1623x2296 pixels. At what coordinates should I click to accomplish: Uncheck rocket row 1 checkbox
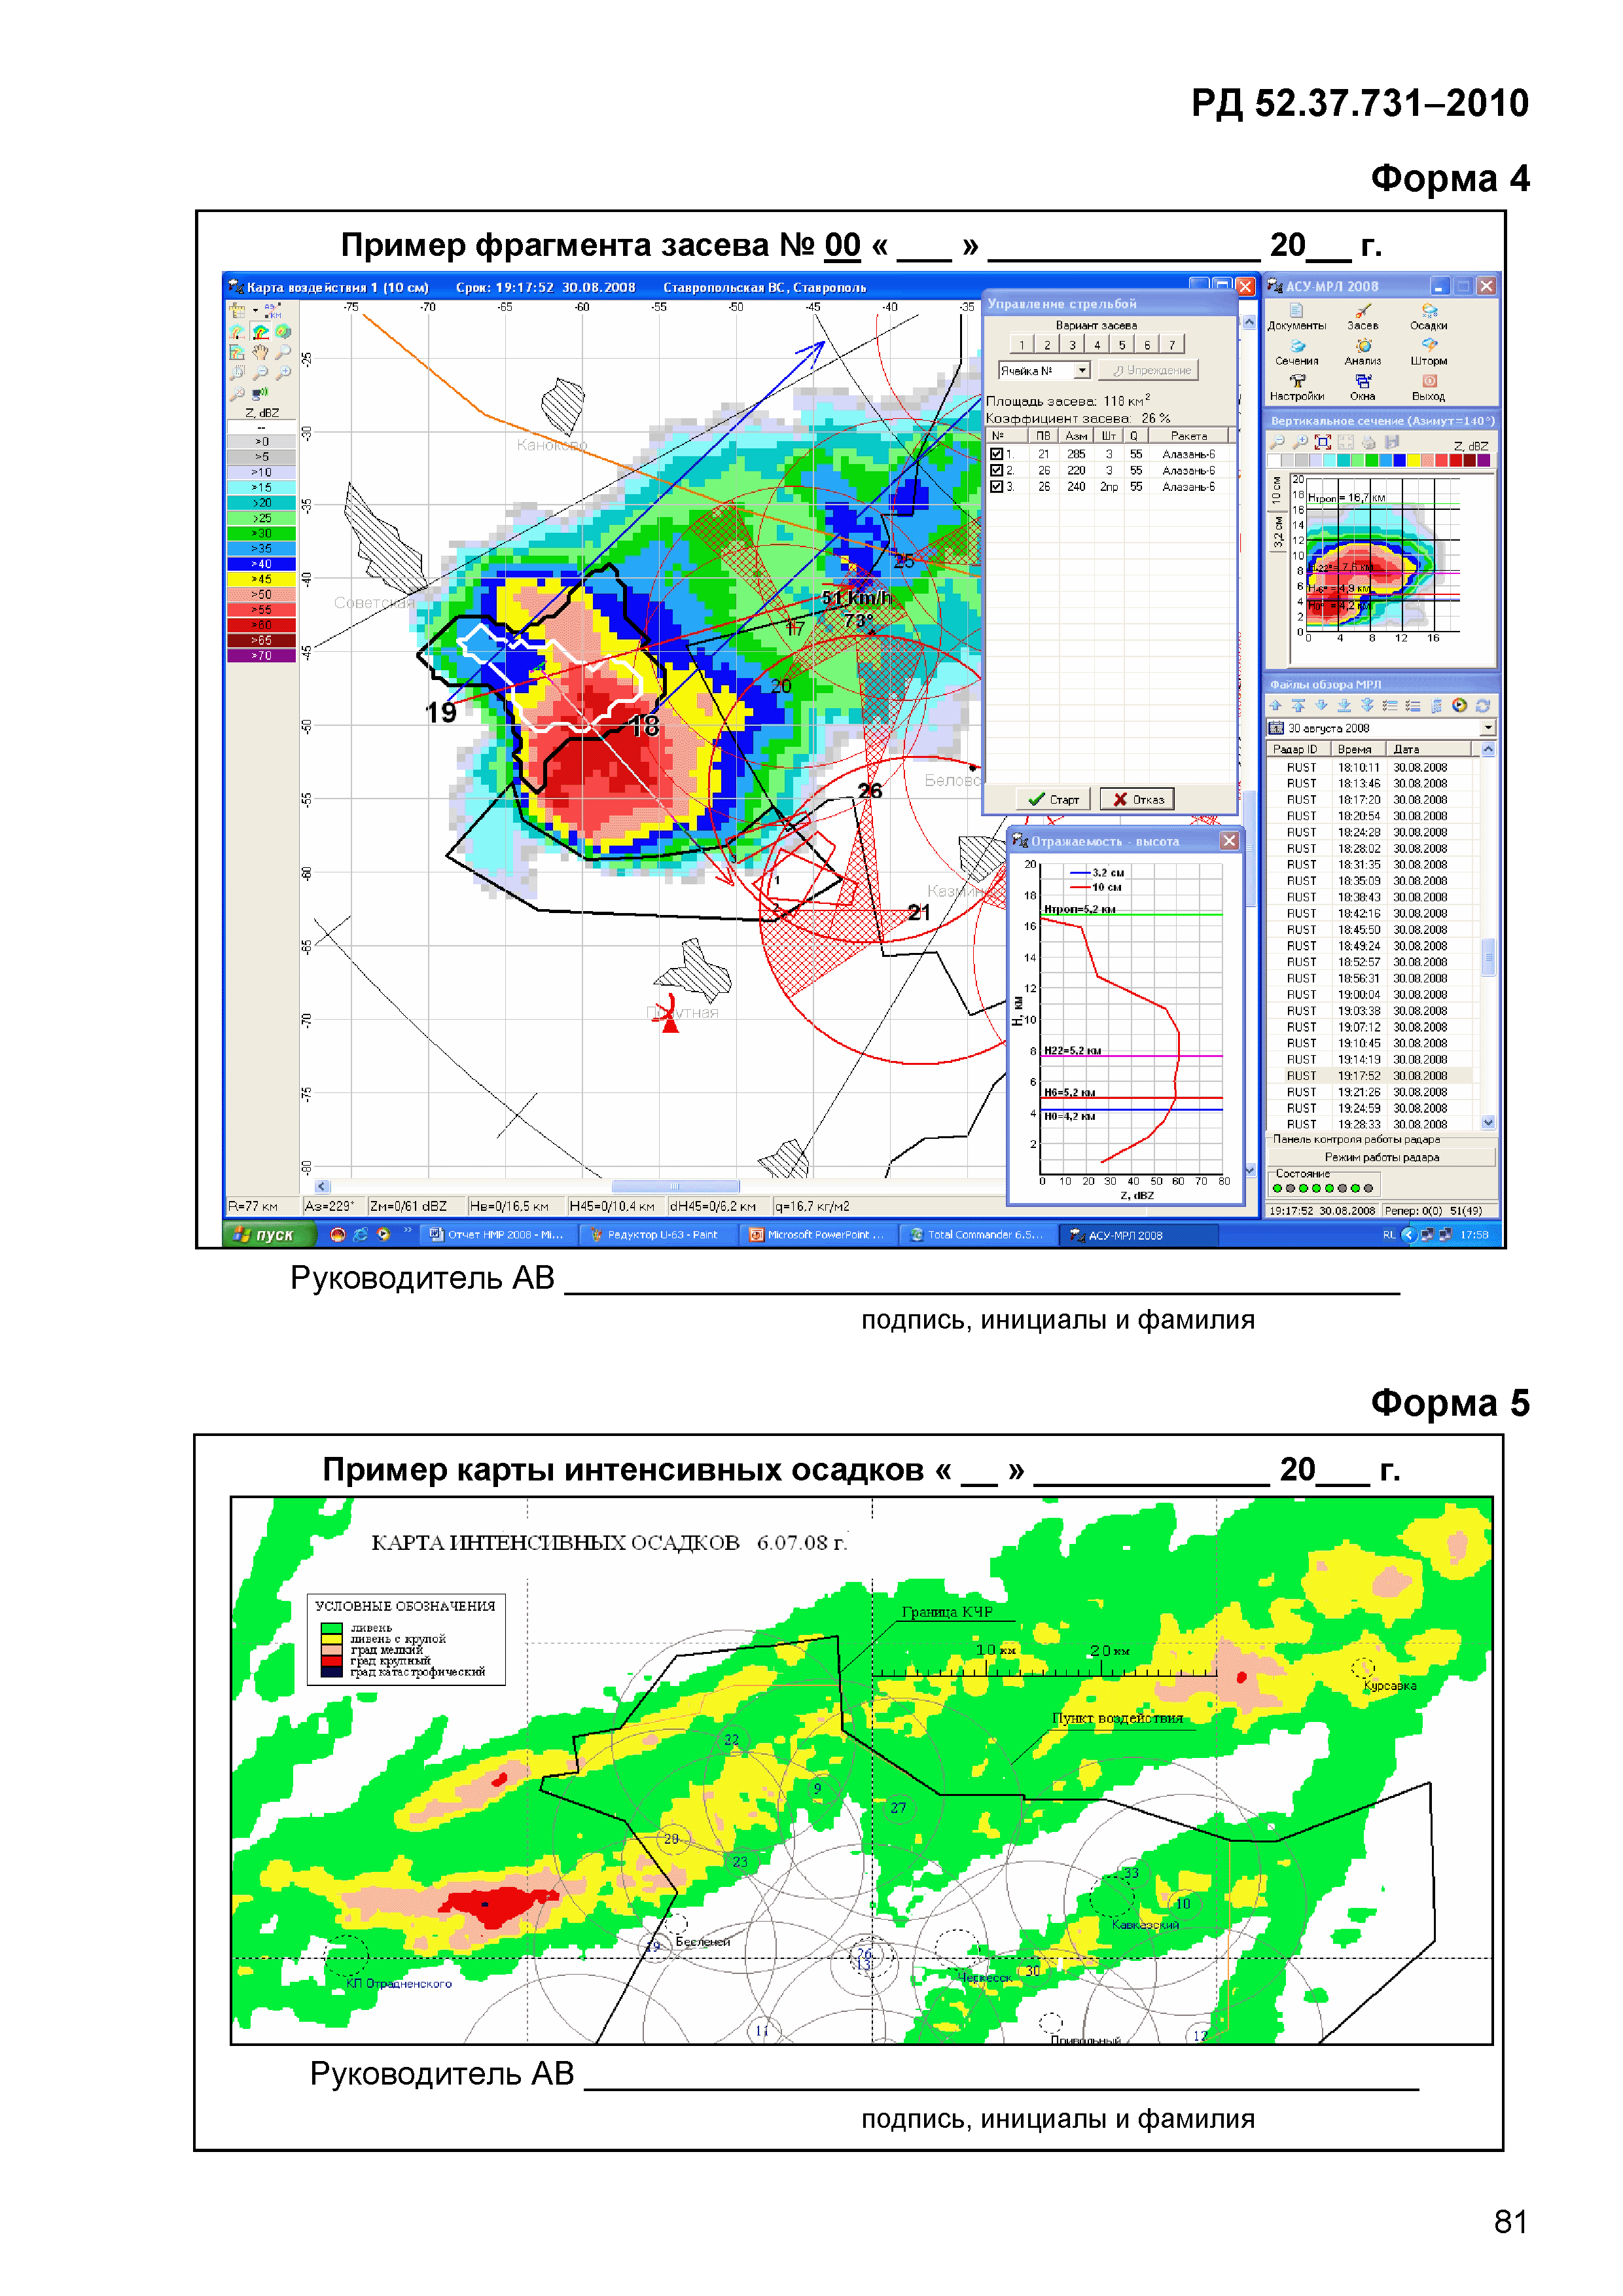tap(996, 454)
